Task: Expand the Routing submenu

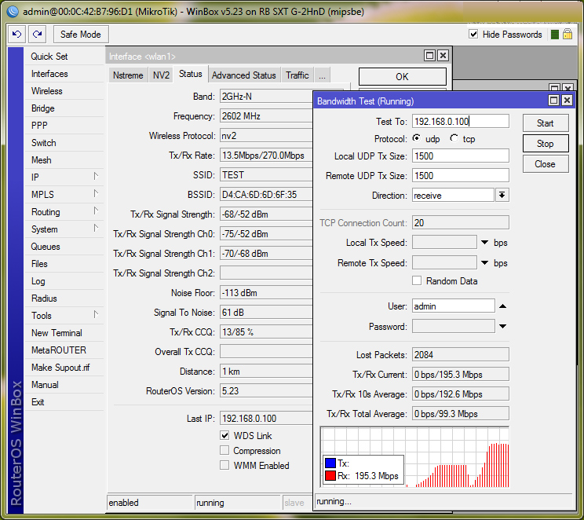Action: pos(96,211)
